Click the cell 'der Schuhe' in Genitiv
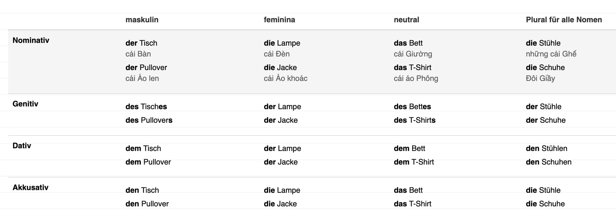 (546, 120)
